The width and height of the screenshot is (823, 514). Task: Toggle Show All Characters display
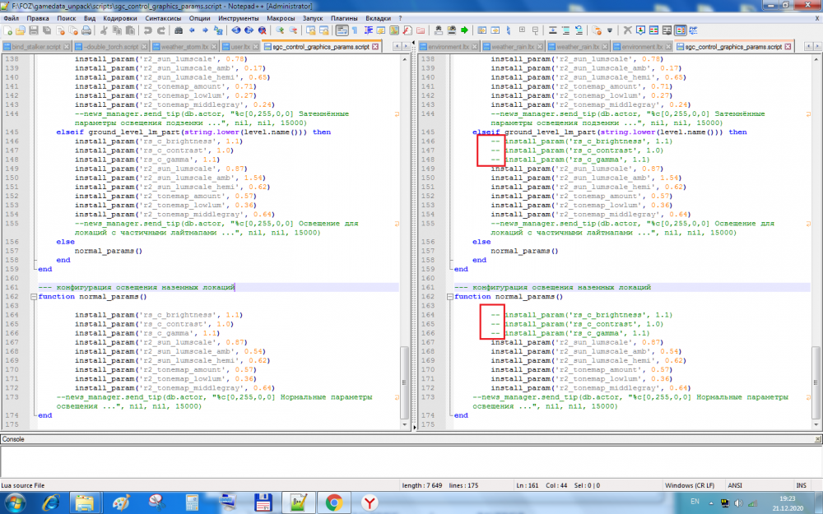pos(354,30)
